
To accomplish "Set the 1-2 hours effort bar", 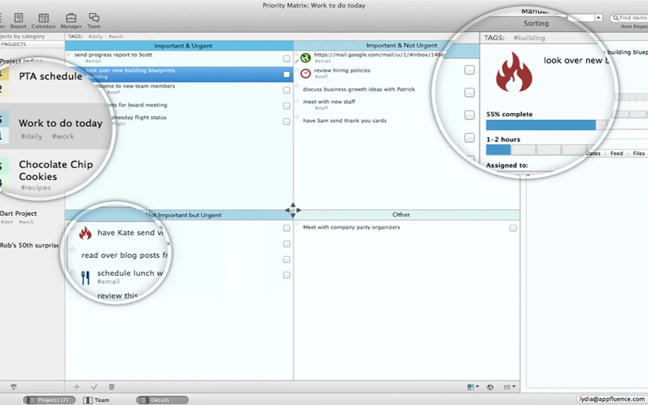I will tap(536, 150).
